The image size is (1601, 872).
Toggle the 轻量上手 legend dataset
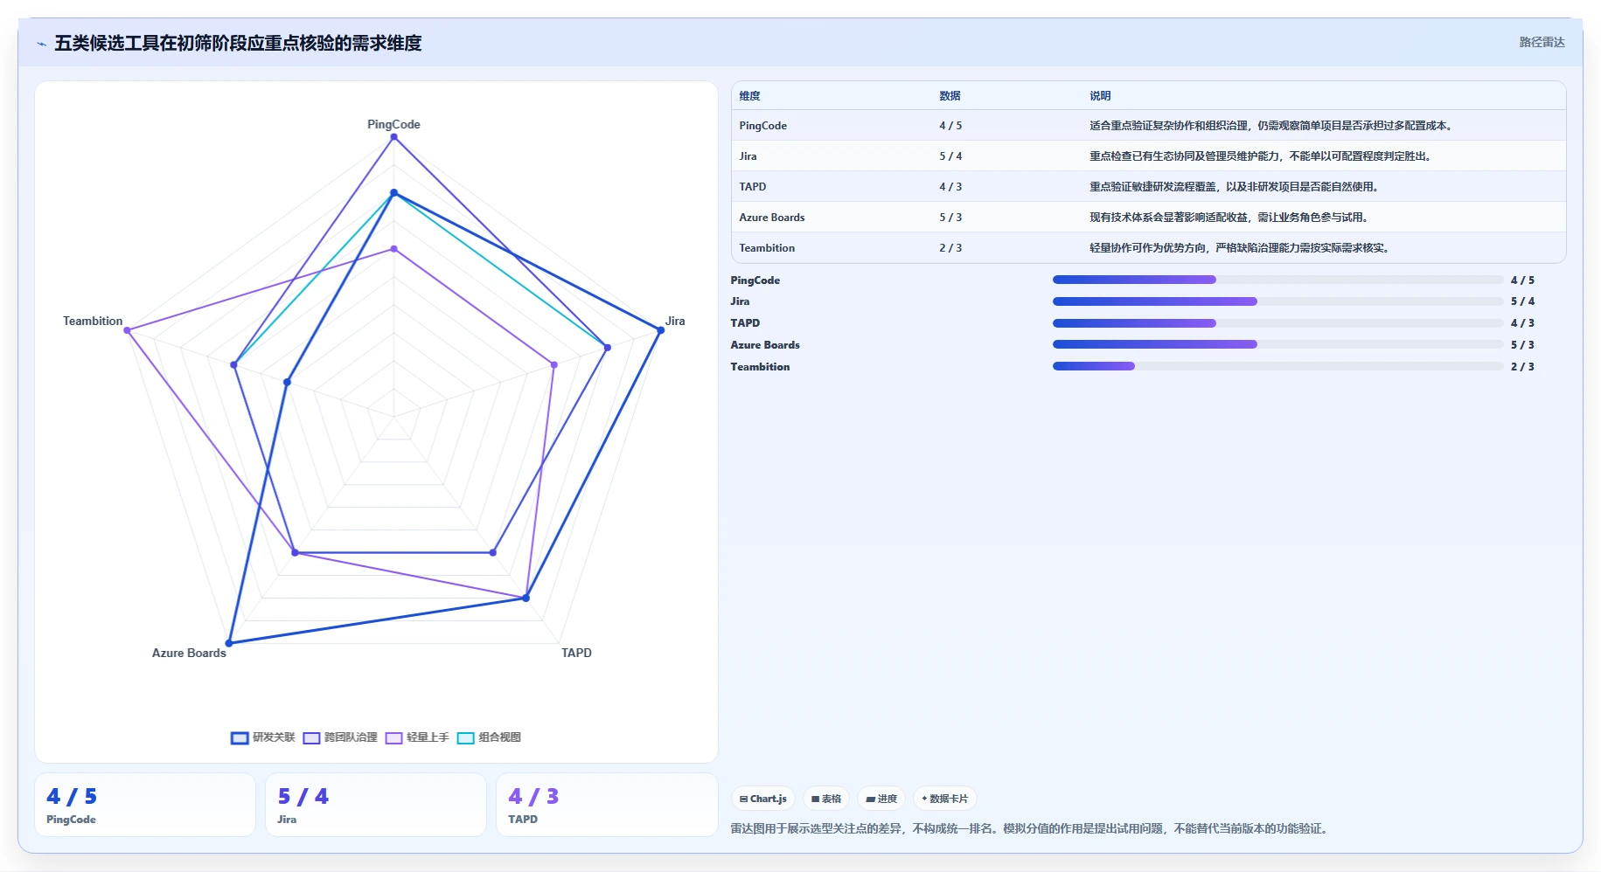[417, 737]
